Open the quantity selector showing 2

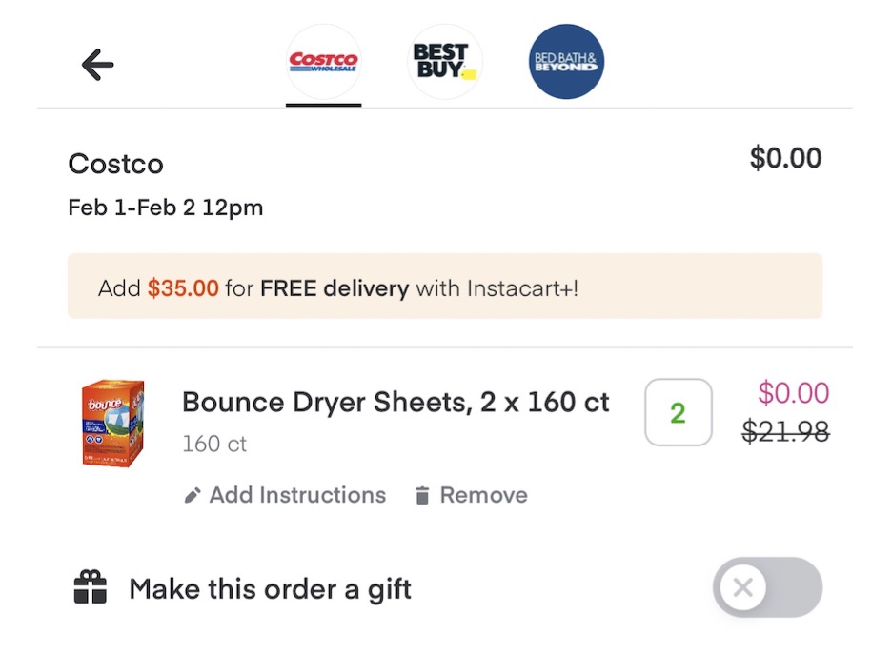coord(678,412)
